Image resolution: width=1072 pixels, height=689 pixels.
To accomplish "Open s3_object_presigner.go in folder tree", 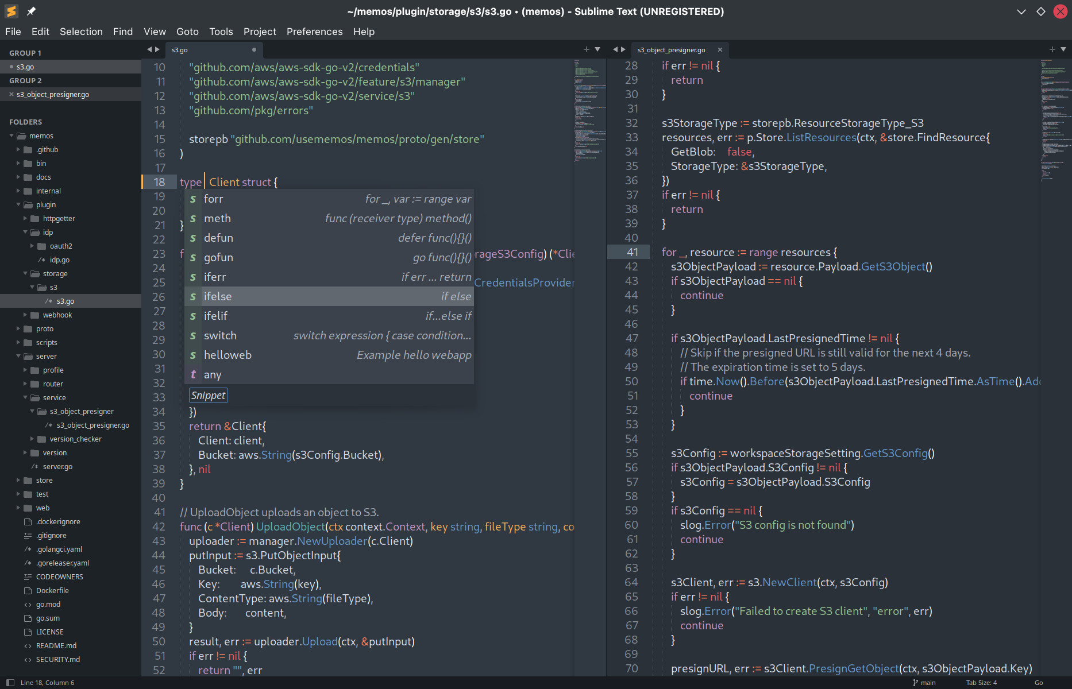I will 93,425.
